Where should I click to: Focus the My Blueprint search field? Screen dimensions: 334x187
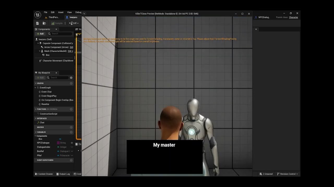click(x=57, y=78)
